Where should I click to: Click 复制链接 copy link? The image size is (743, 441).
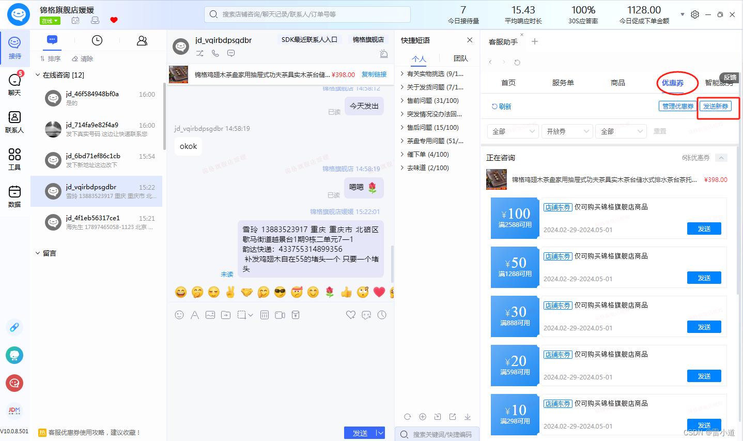[x=374, y=74]
